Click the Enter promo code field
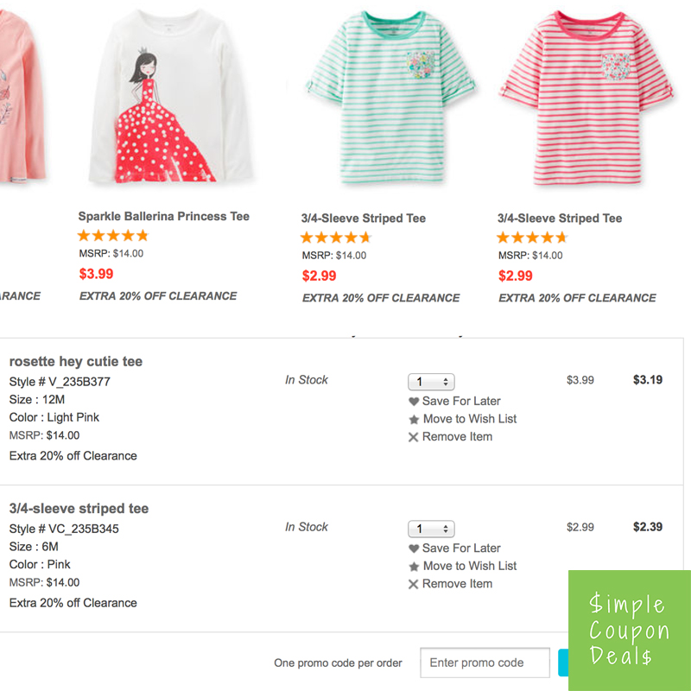The width and height of the screenshot is (691, 691). tap(485, 662)
